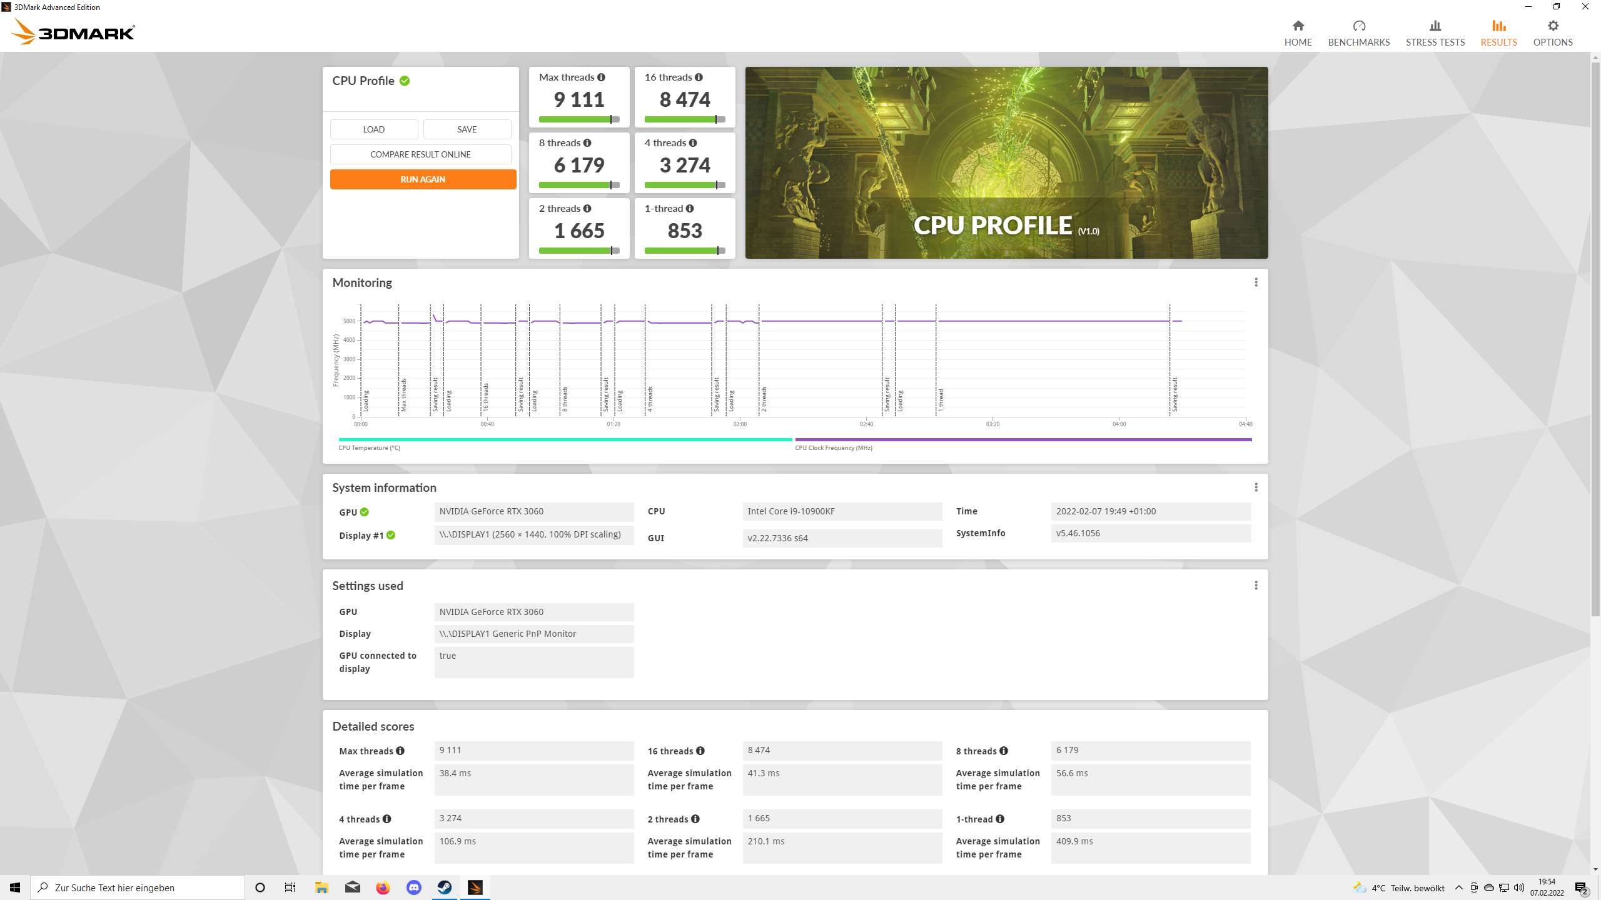The width and height of the screenshot is (1601, 900).
Task: Click the GPU verified checkmark in System information
Action: (x=365, y=512)
